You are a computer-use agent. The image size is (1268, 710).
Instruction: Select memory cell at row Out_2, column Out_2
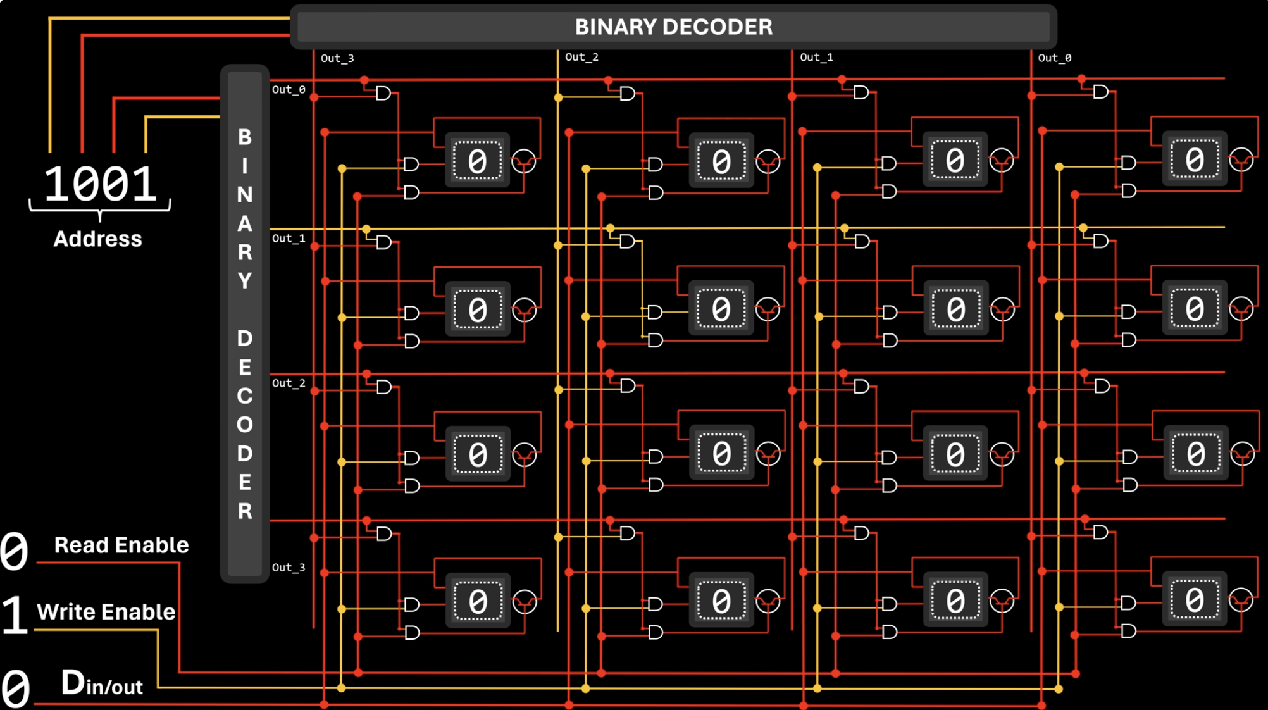point(721,452)
